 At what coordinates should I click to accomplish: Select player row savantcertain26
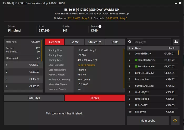152,60
